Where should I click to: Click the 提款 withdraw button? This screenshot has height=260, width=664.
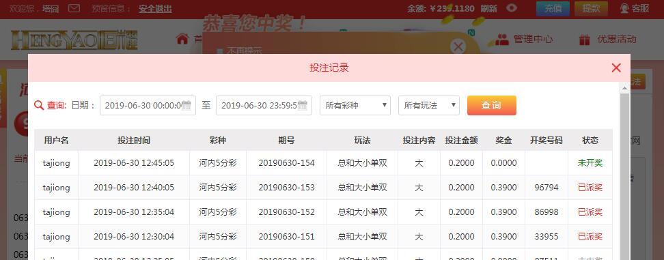tap(591, 8)
